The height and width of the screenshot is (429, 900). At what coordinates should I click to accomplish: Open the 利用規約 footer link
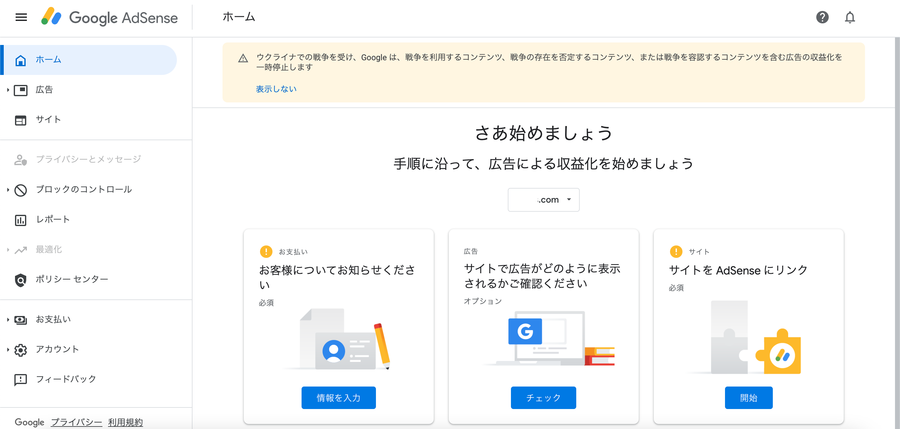pyautogui.click(x=126, y=422)
